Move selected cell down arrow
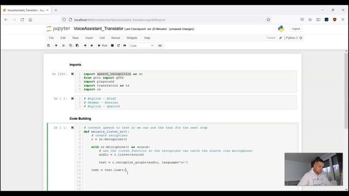 (92, 46)
